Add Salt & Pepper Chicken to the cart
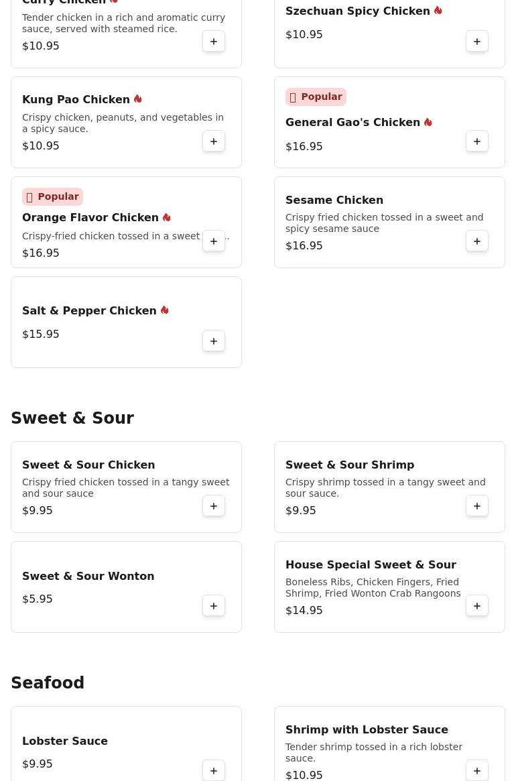 214,341
